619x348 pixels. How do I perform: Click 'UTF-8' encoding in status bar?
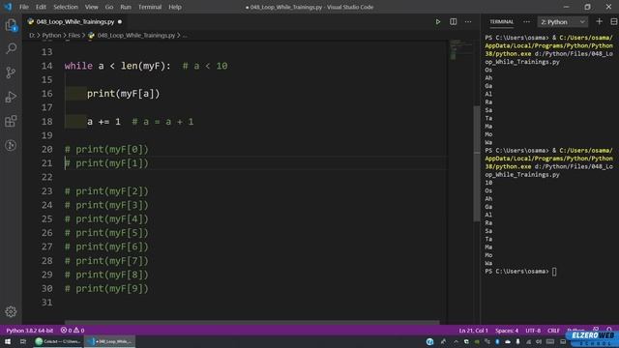(x=533, y=331)
